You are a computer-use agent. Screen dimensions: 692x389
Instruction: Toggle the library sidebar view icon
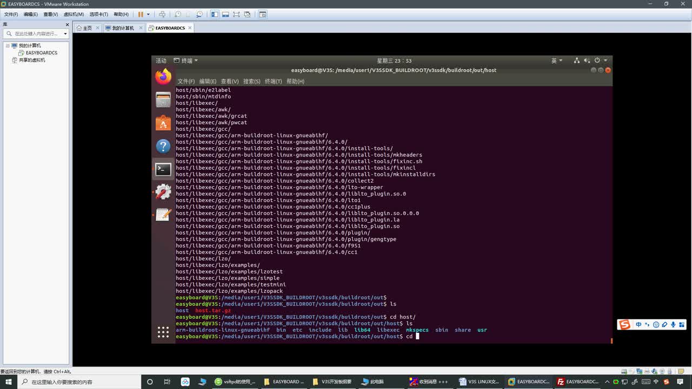(215, 14)
